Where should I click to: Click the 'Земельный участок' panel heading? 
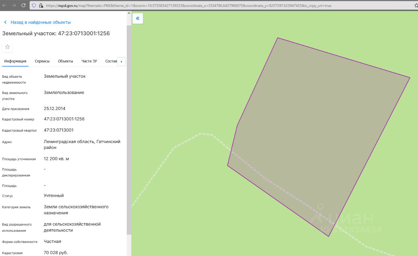[56, 33]
